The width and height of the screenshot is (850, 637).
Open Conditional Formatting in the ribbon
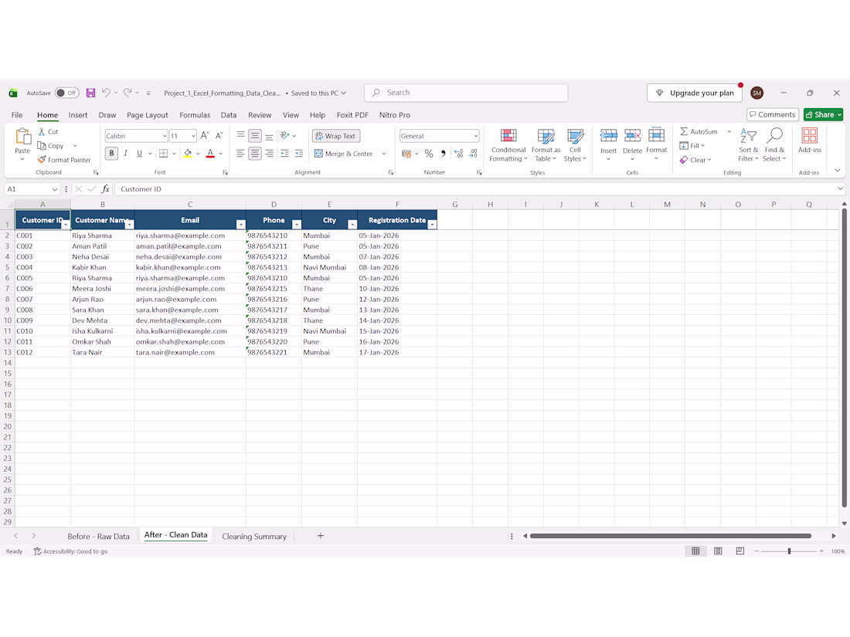coord(508,145)
